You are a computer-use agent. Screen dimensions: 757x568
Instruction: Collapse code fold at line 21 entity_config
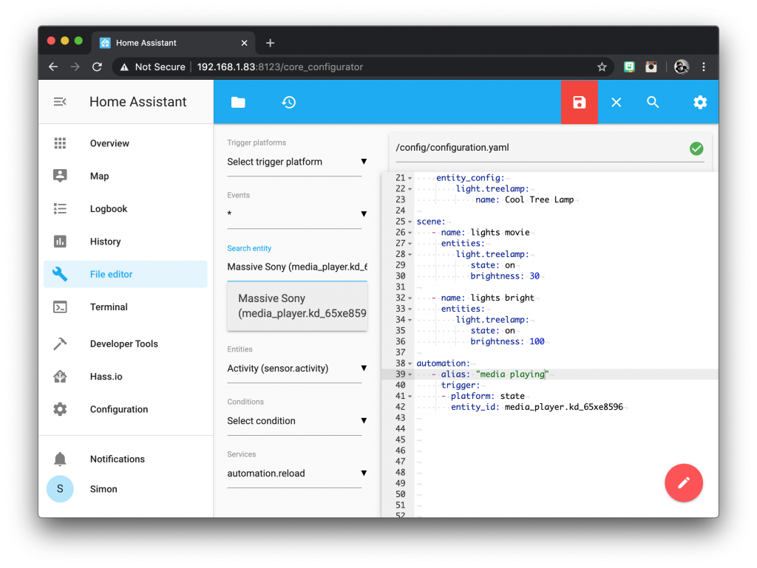click(410, 178)
